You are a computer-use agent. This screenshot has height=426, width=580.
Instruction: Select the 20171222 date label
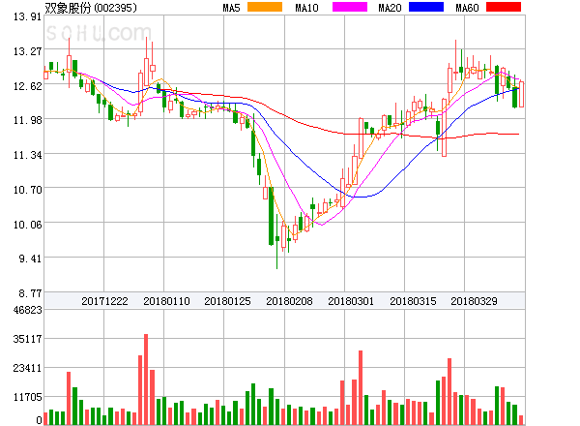(x=104, y=301)
